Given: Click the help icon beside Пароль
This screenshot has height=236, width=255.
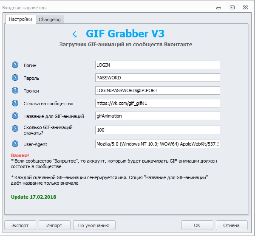Looking at the screenshot, I should 15,78.
